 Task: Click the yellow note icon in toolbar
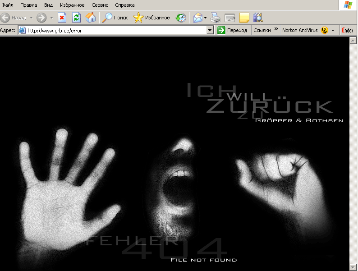pyautogui.click(x=244, y=18)
